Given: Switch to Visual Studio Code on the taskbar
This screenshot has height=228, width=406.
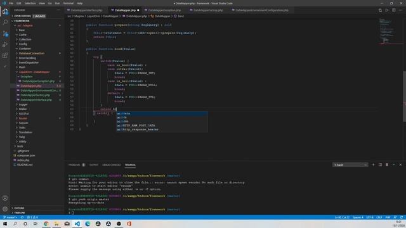Looking at the screenshot, I should 77,224.
